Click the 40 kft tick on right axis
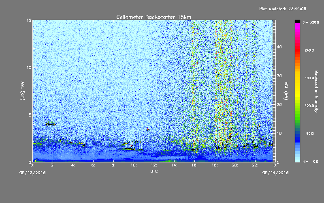 (x=279, y=47)
